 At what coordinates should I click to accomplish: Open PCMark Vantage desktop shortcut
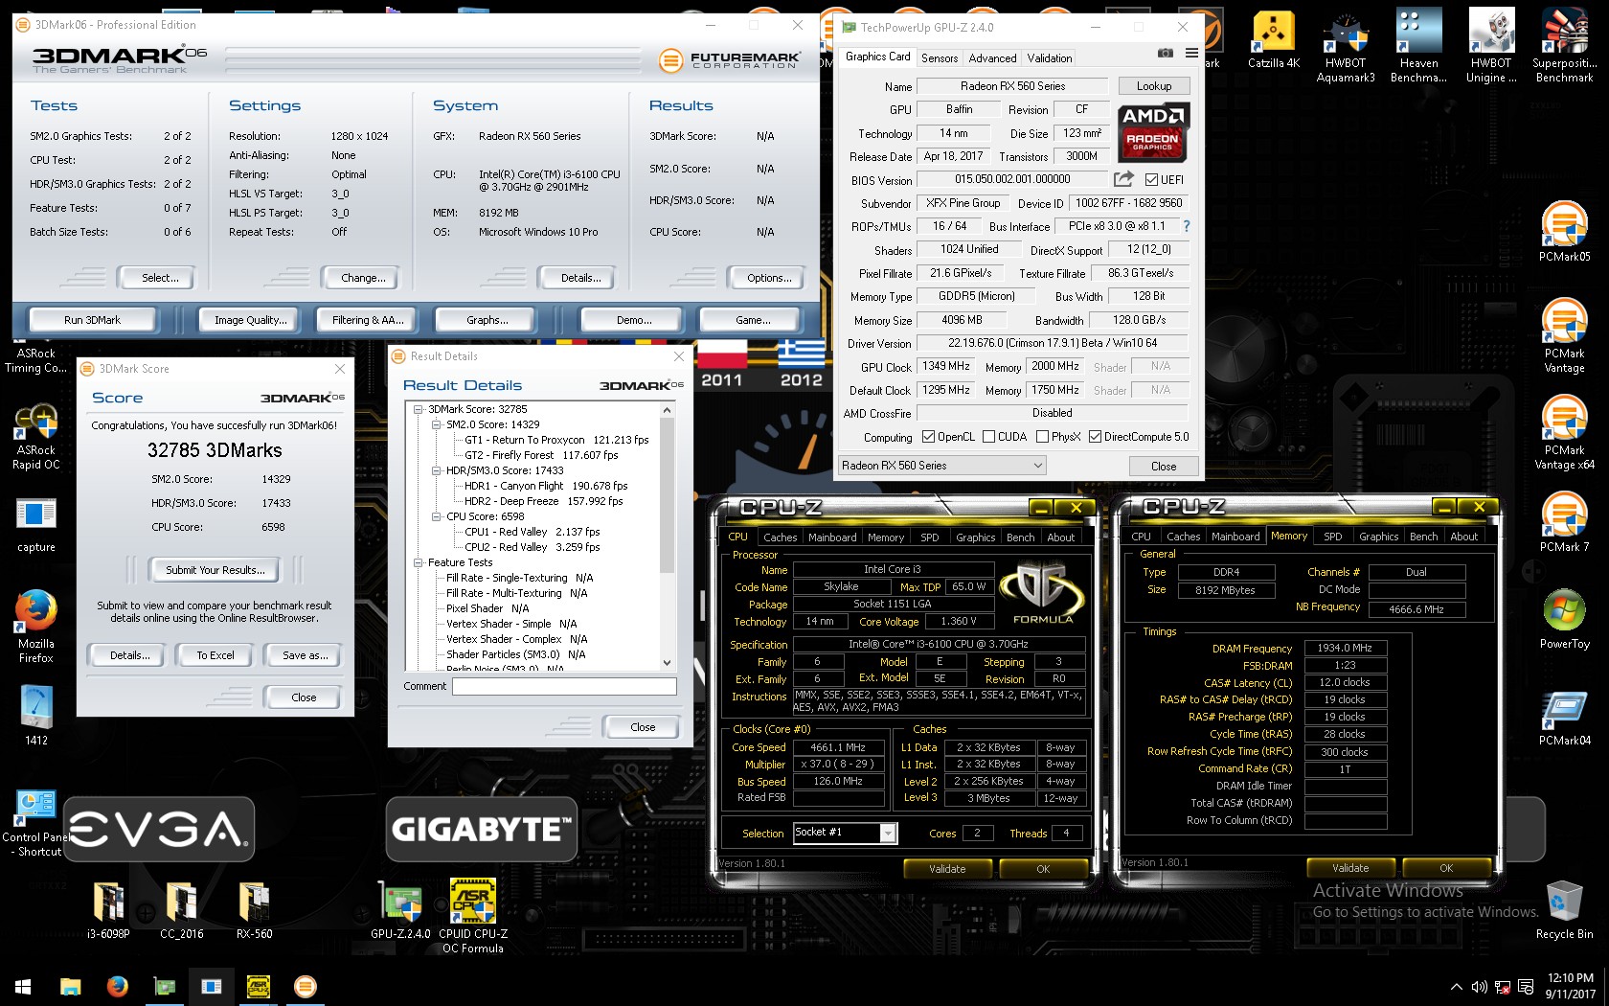(1564, 335)
